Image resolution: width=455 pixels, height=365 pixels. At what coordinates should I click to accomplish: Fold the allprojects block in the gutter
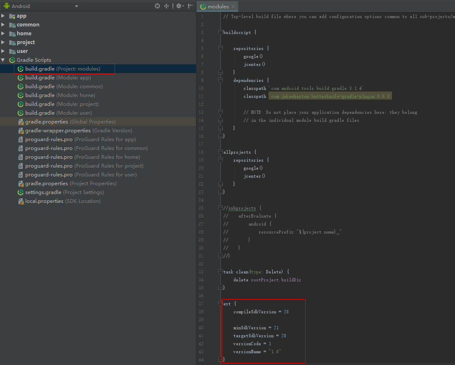click(220, 152)
